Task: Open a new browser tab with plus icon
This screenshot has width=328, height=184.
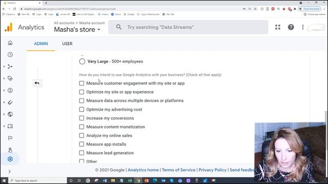Action: click(x=46, y=3)
